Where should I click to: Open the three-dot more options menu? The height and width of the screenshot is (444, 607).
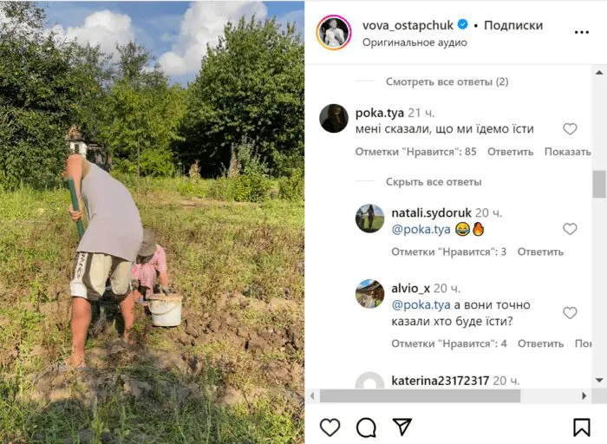point(582,32)
